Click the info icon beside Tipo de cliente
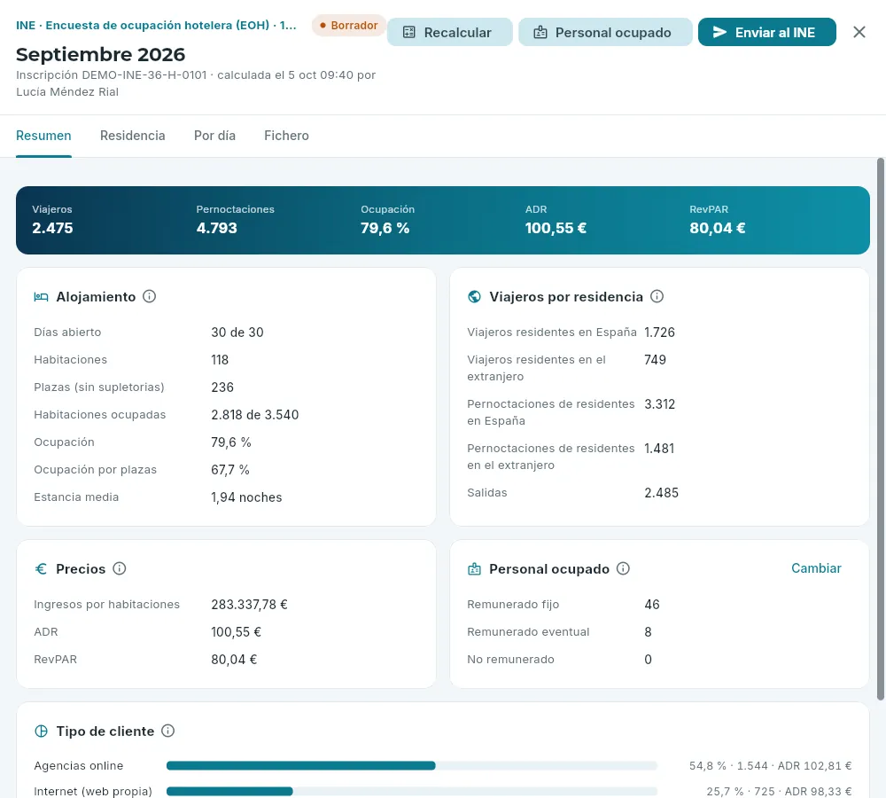Image resolution: width=886 pixels, height=798 pixels. 167,731
